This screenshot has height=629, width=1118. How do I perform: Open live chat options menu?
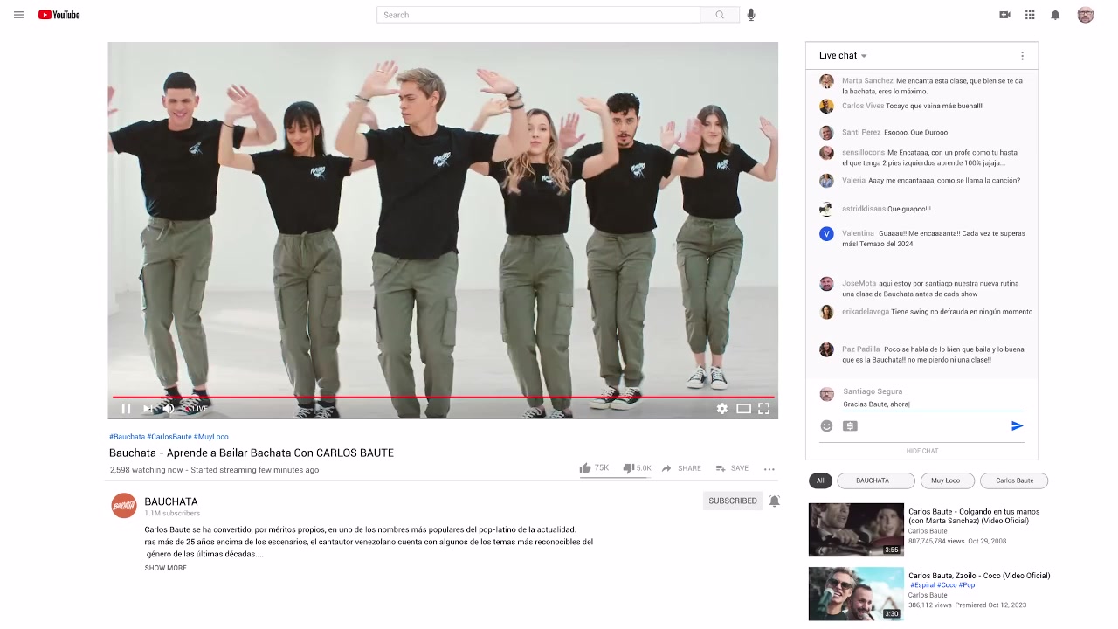1022,56
